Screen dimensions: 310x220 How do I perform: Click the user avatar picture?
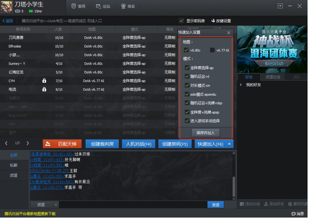click(7, 7)
